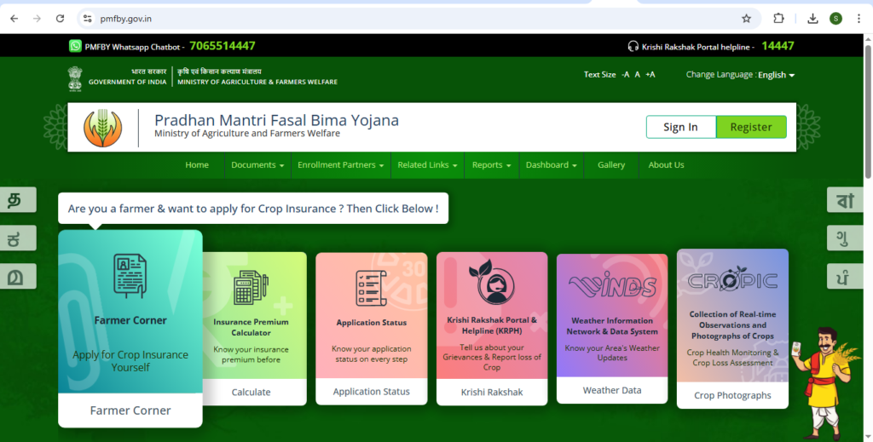Click chatbot number 7065514447

[x=223, y=46]
